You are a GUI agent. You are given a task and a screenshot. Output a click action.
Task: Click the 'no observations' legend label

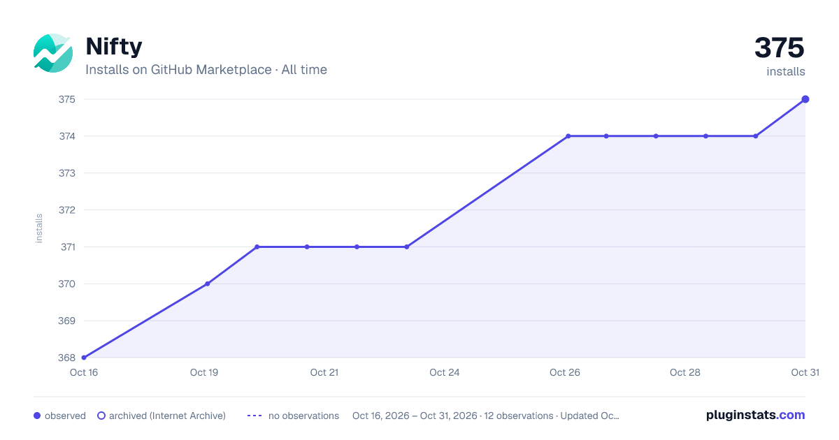303,416
